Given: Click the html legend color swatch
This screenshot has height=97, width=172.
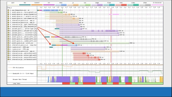Looking at the screenshot, I should [x=61, y=5].
